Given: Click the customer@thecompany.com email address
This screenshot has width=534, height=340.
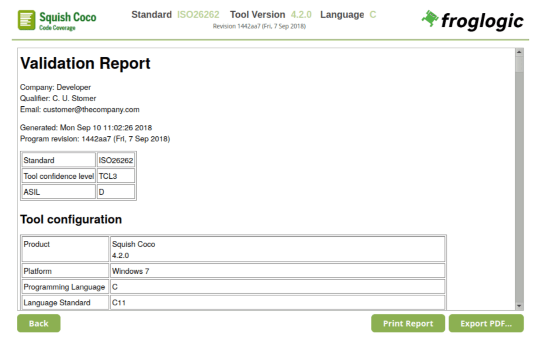Looking at the screenshot, I should pyautogui.click(x=91, y=109).
